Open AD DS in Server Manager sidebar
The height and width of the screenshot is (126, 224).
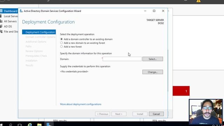click(x=9, y=27)
